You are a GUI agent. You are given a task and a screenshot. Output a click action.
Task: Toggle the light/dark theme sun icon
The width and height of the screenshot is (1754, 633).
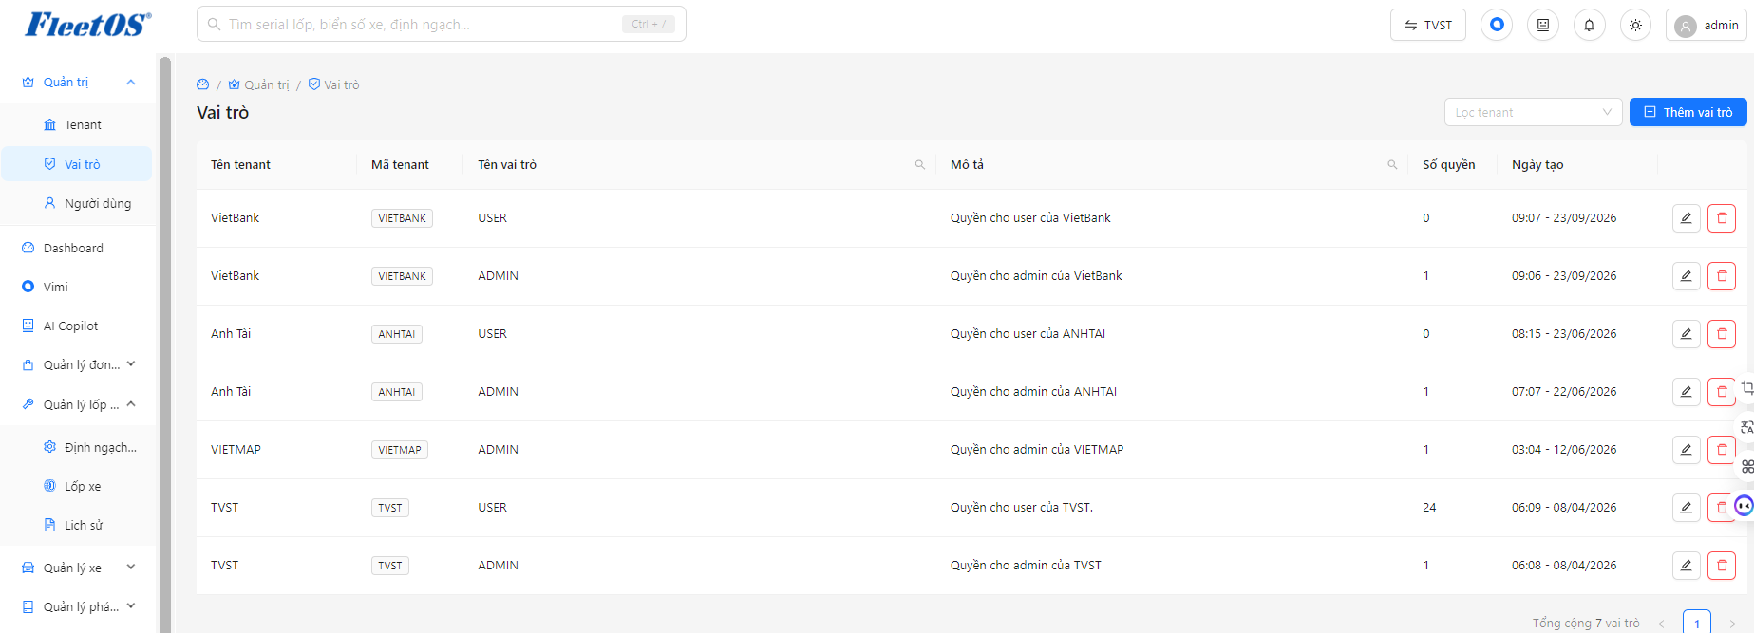pos(1635,25)
